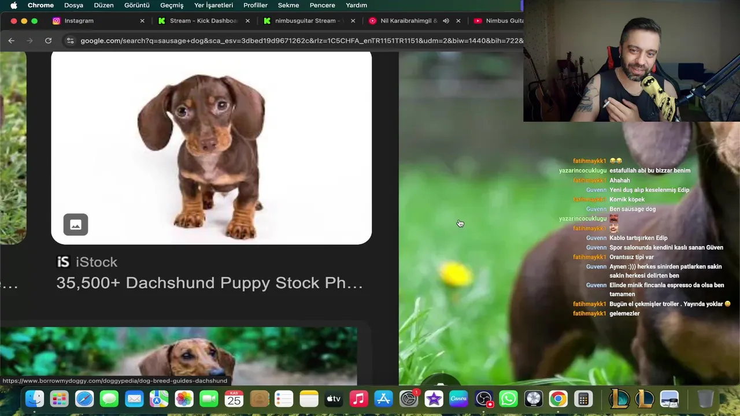Open the Yardım menu

coord(356,5)
